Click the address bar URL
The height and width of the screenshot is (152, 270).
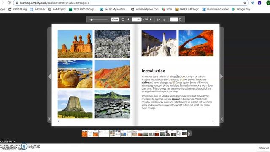tap(55, 3)
